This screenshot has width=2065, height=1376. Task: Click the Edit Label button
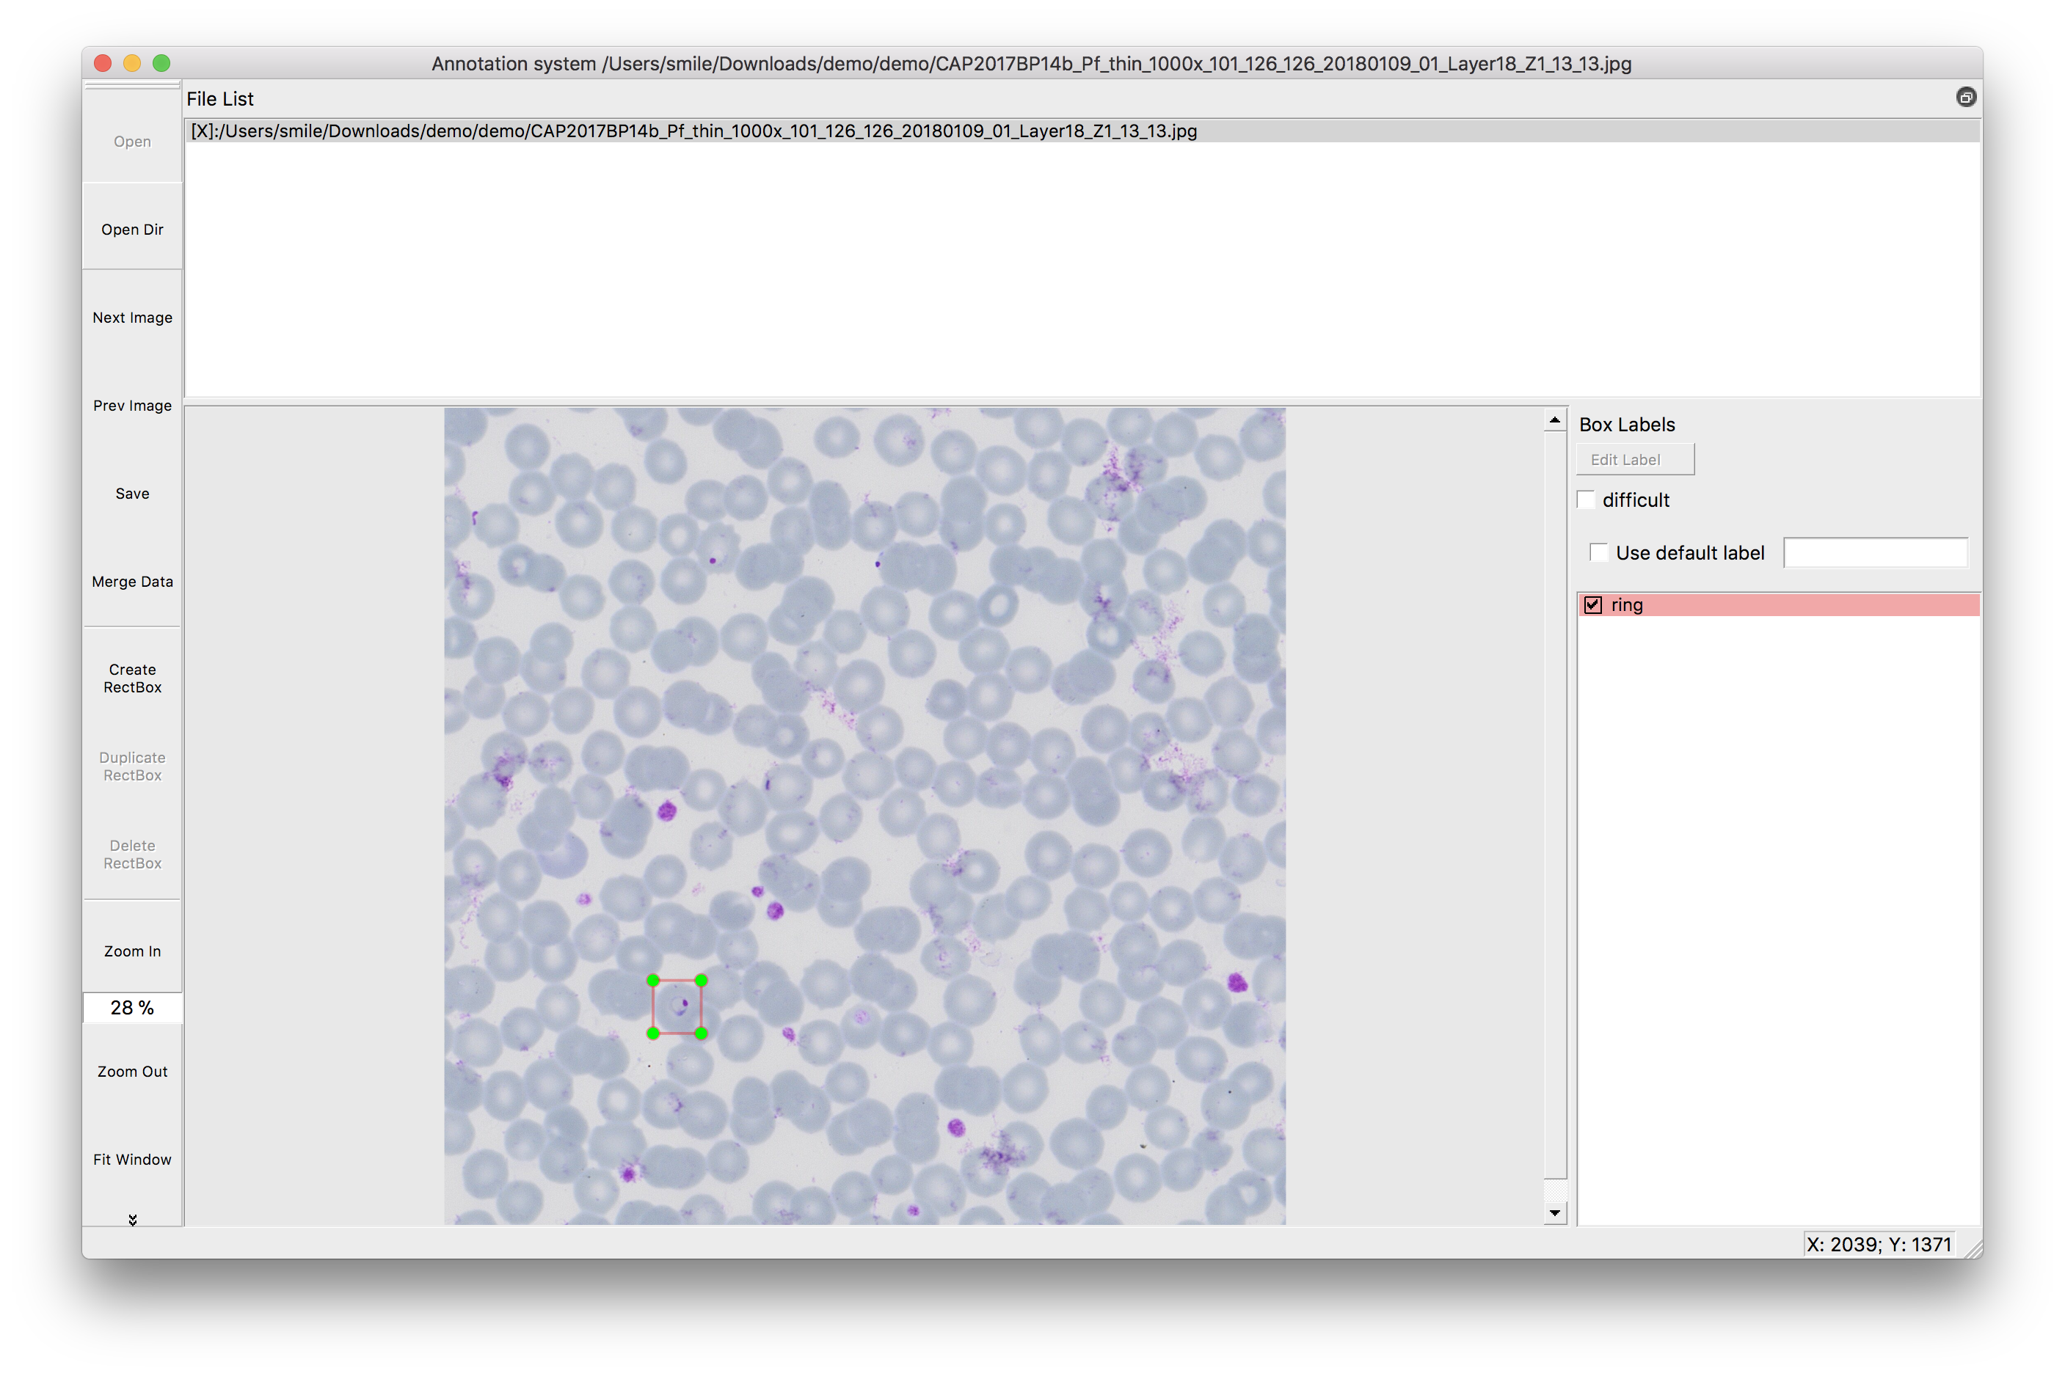click(x=1634, y=459)
